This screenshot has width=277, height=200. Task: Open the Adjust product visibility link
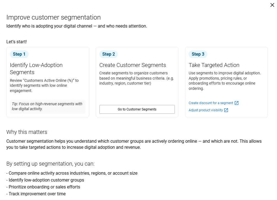click(x=206, y=110)
